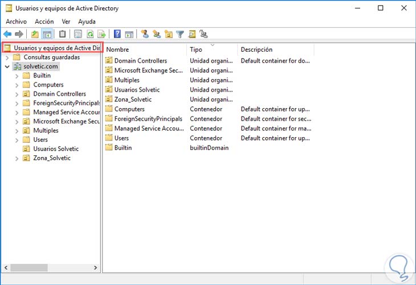Expand the Consultas guardadas node
Image resolution: width=416 pixels, height=285 pixels.
pyautogui.click(x=7, y=57)
